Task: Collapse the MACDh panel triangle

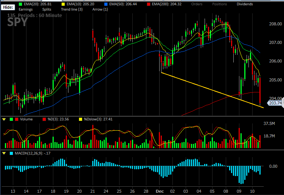Action: click(4, 153)
